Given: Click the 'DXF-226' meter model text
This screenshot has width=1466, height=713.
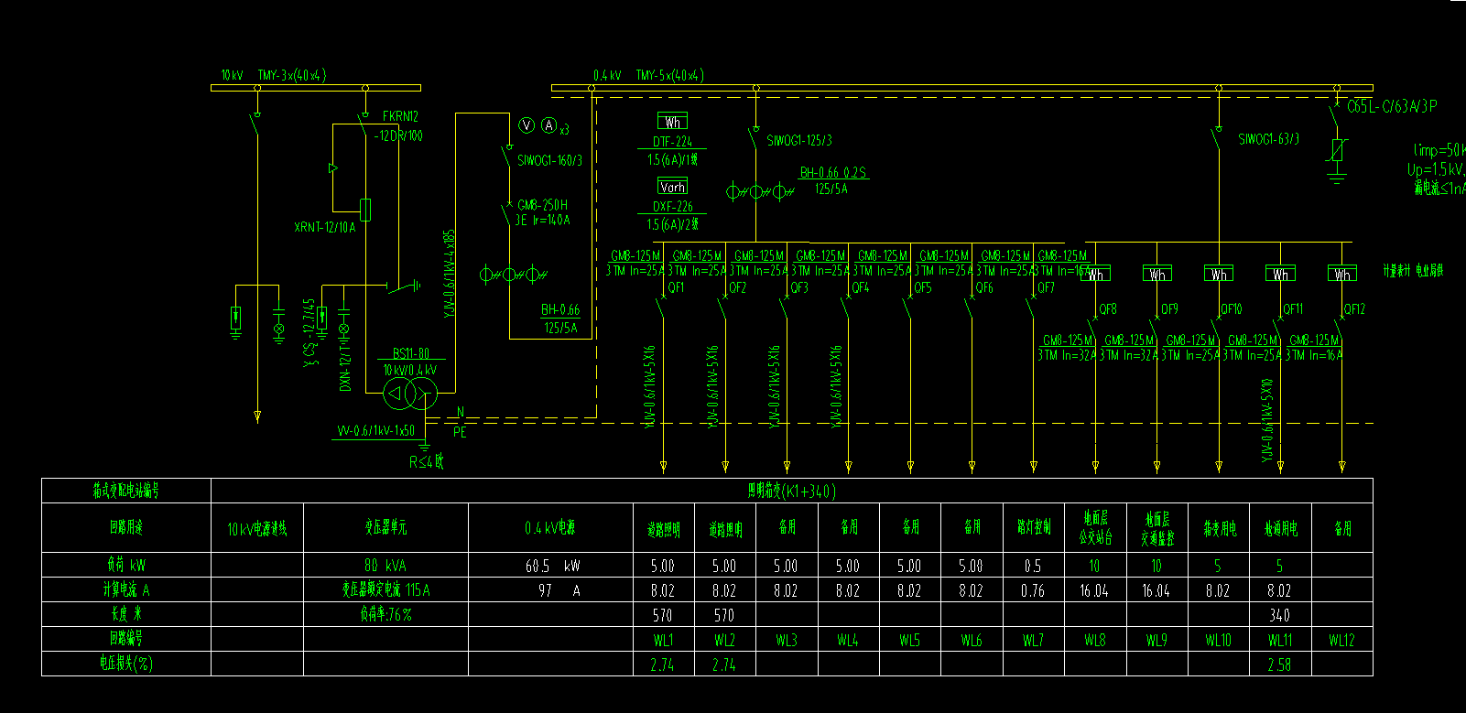Looking at the screenshot, I should [672, 207].
